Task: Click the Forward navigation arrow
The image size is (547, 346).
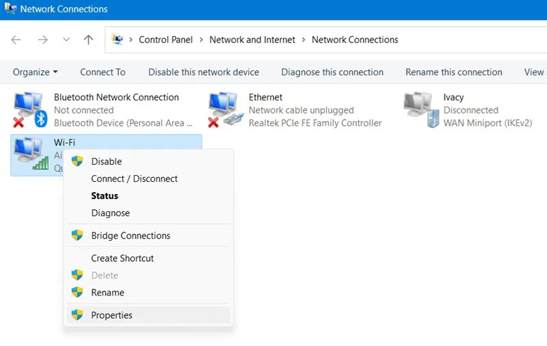Action: [x=42, y=40]
